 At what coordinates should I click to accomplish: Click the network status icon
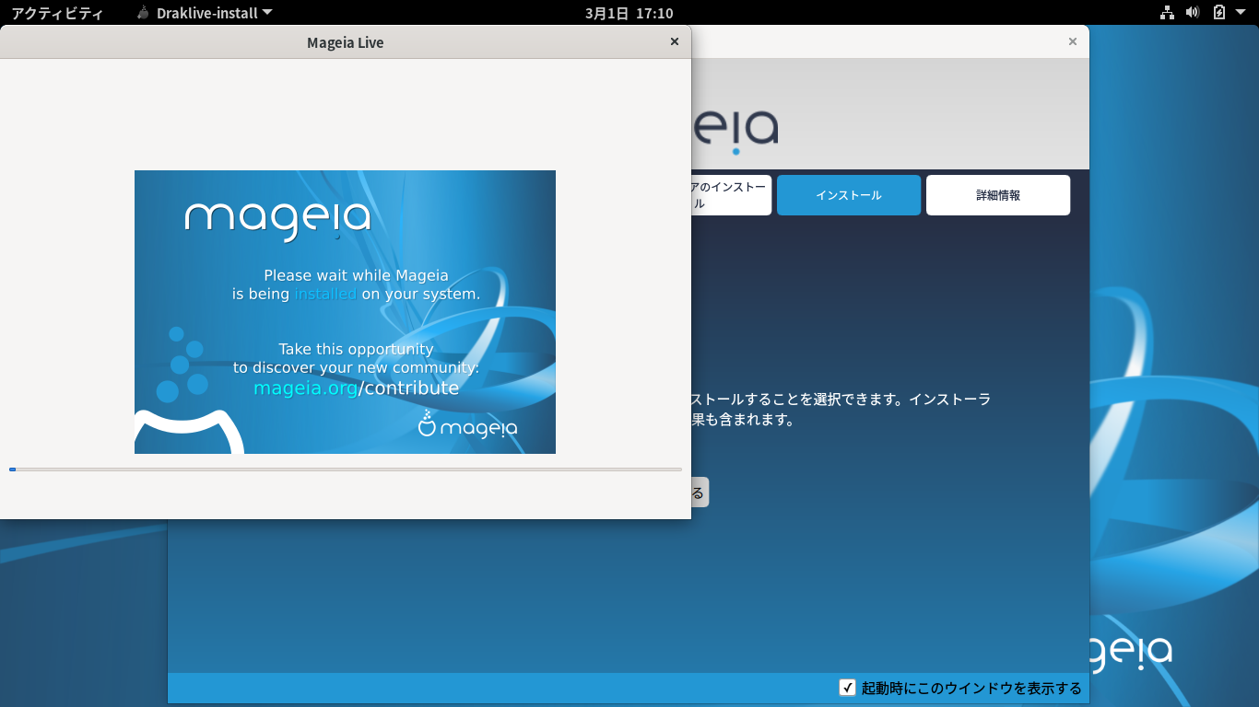[1167, 13]
